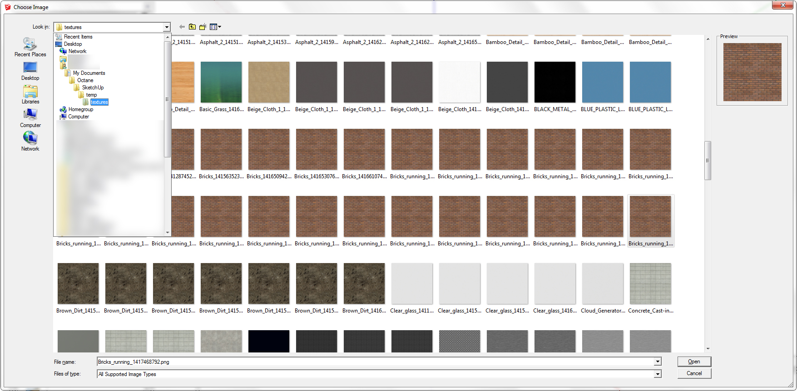This screenshot has width=797, height=391.
Task: Select Computer in the places bar
Action: coord(30,118)
